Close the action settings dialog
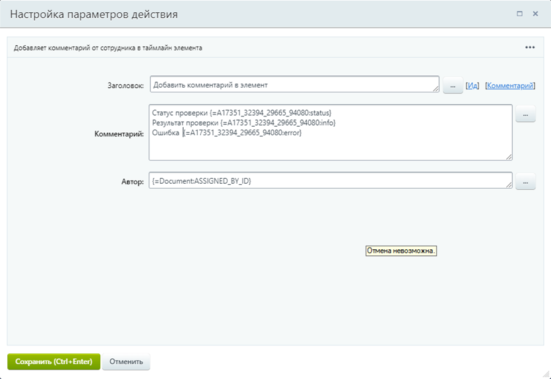This screenshot has height=379, width=551. [x=535, y=13]
